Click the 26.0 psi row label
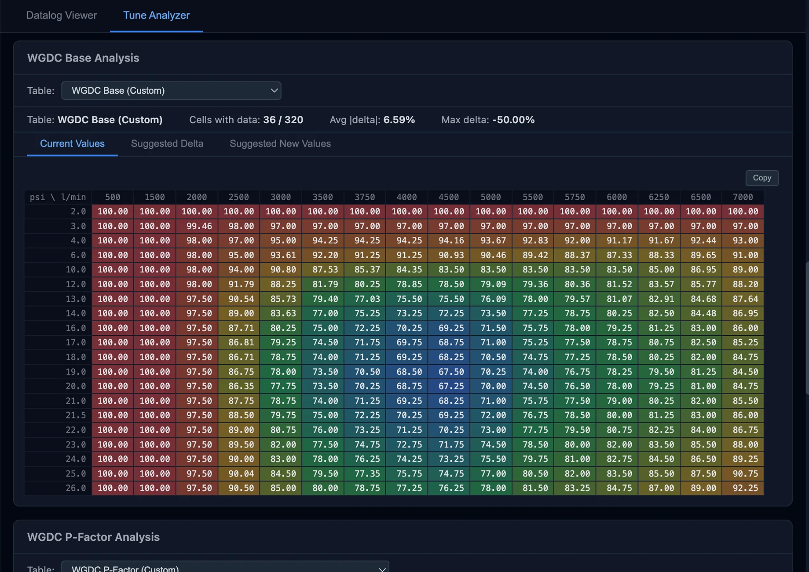 [58, 488]
